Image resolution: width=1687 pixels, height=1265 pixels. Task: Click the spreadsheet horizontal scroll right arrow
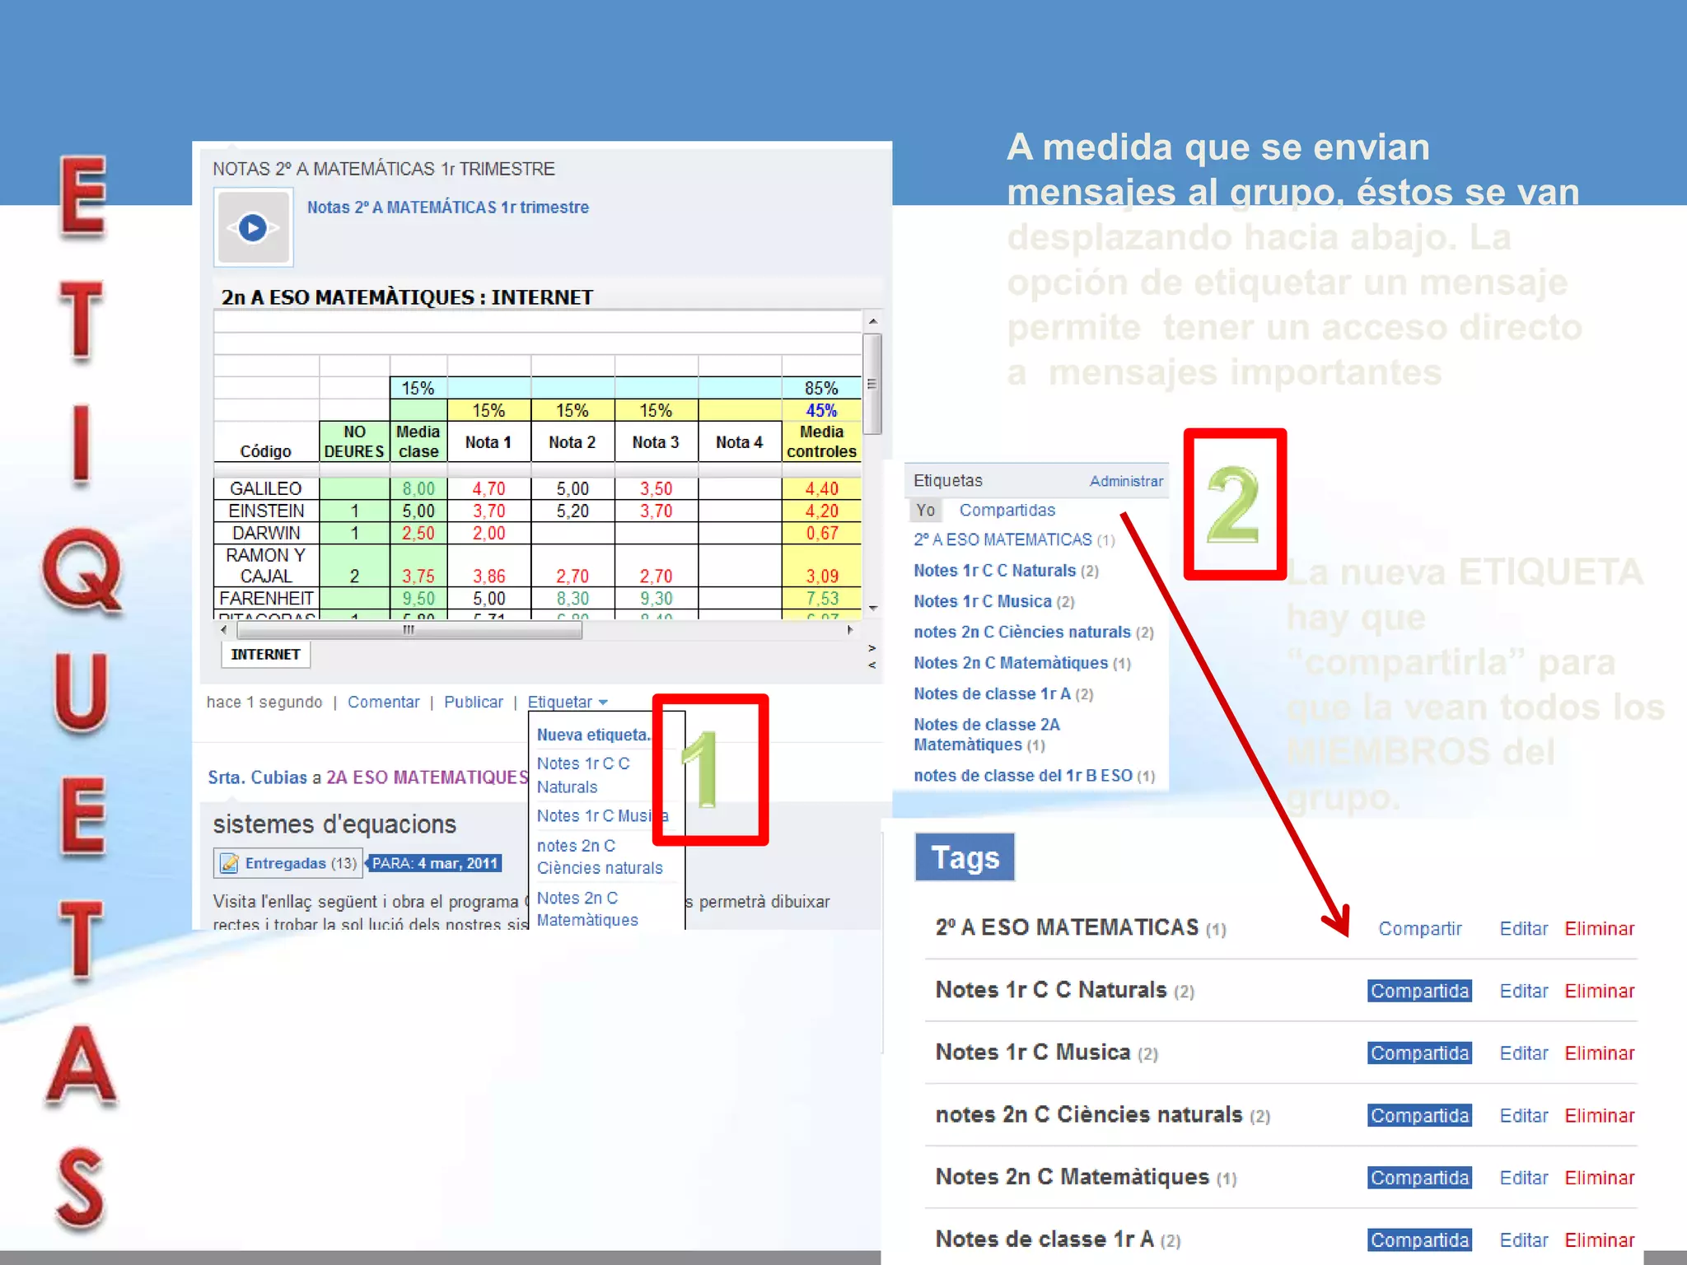[850, 630]
